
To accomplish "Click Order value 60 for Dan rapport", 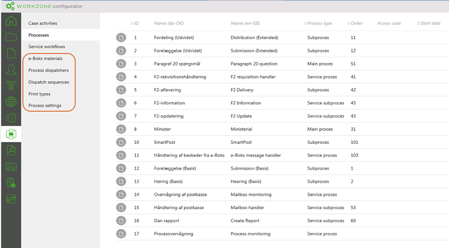I will [x=353, y=221].
